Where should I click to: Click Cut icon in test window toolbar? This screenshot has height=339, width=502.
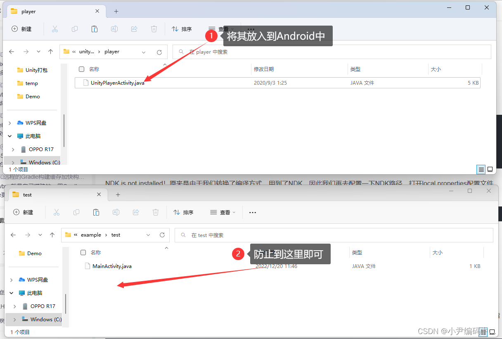[57, 212]
